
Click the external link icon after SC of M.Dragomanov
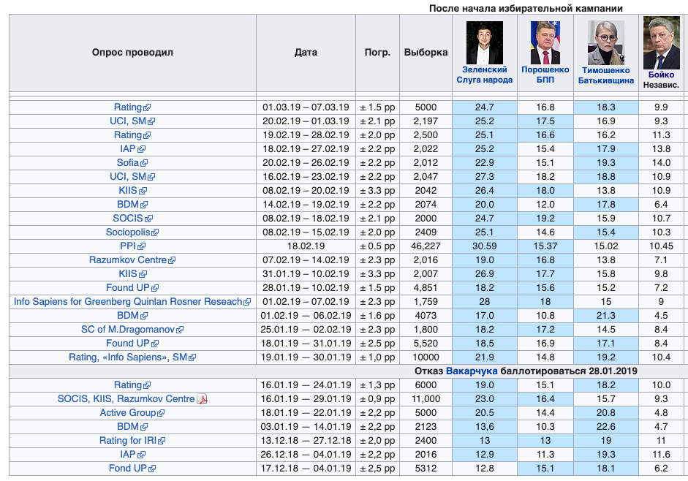(178, 330)
